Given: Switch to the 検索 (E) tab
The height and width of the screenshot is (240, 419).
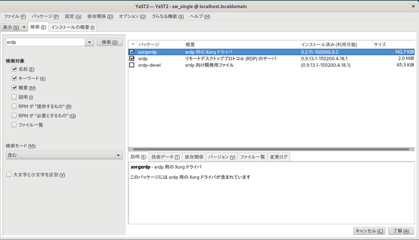Looking at the screenshot, I should click(38, 27).
